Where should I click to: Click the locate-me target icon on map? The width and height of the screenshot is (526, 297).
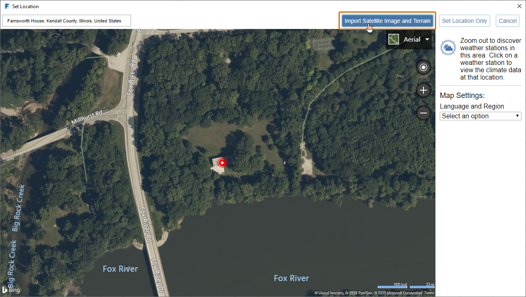click(x=423, y=67)
